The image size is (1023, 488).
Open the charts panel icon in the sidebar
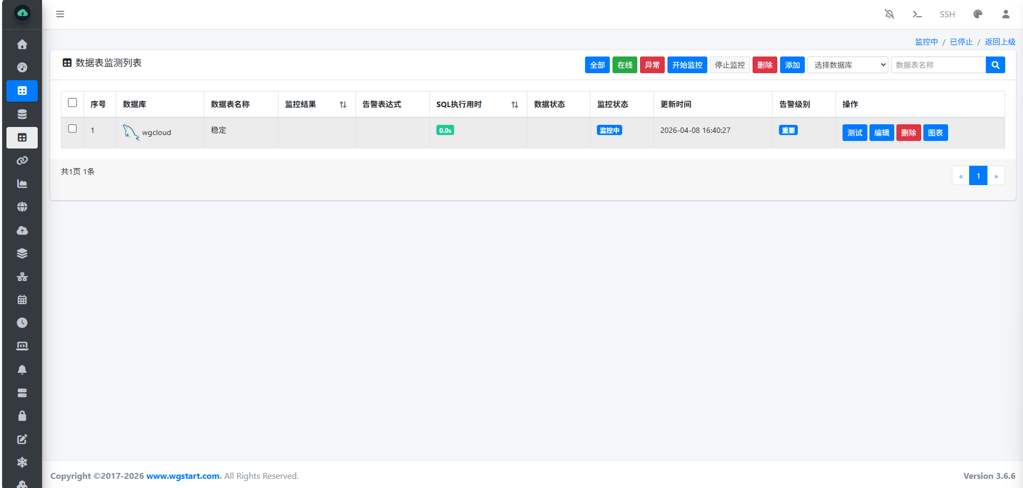pos(22,183)
